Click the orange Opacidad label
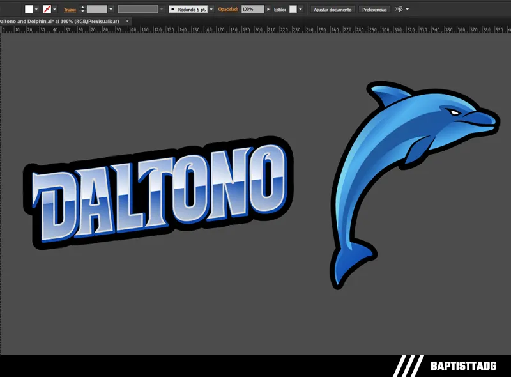 pyautogui.click(x=228, y=10)
